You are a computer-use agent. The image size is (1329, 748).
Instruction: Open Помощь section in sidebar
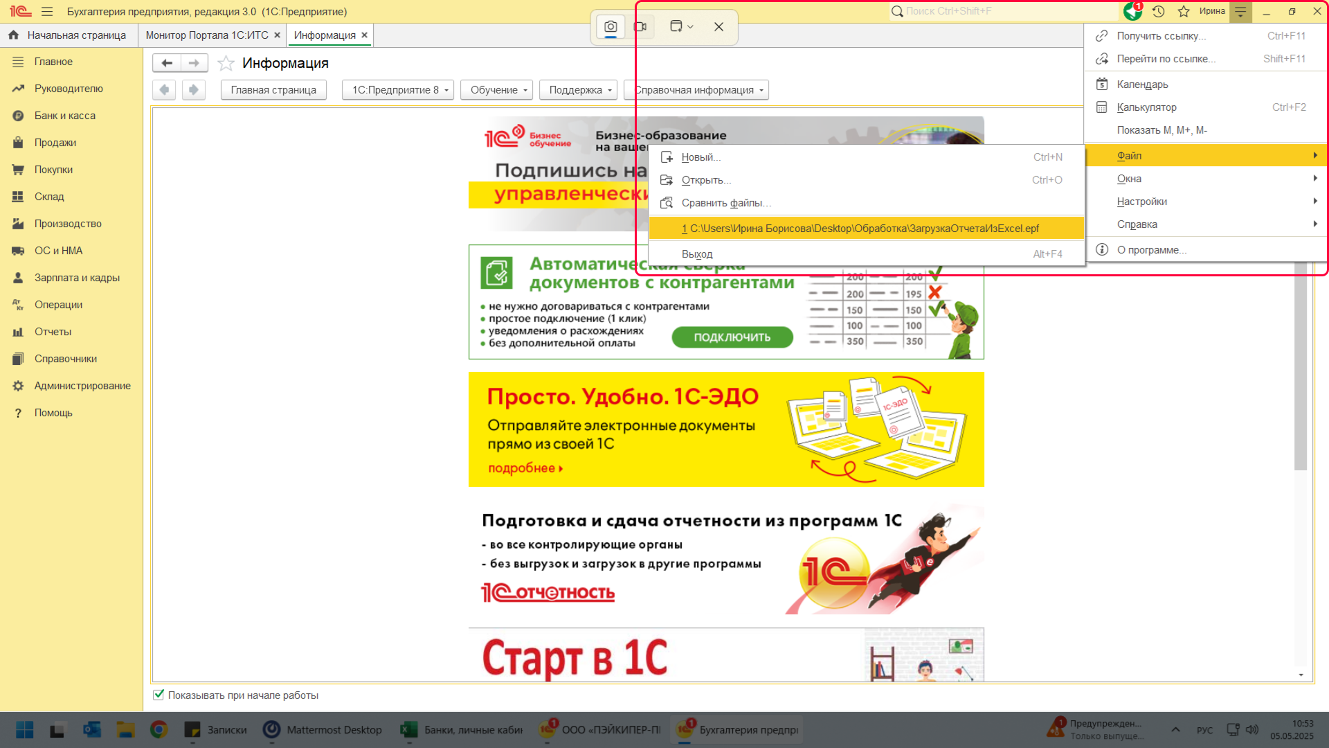[x=71, y=413]
